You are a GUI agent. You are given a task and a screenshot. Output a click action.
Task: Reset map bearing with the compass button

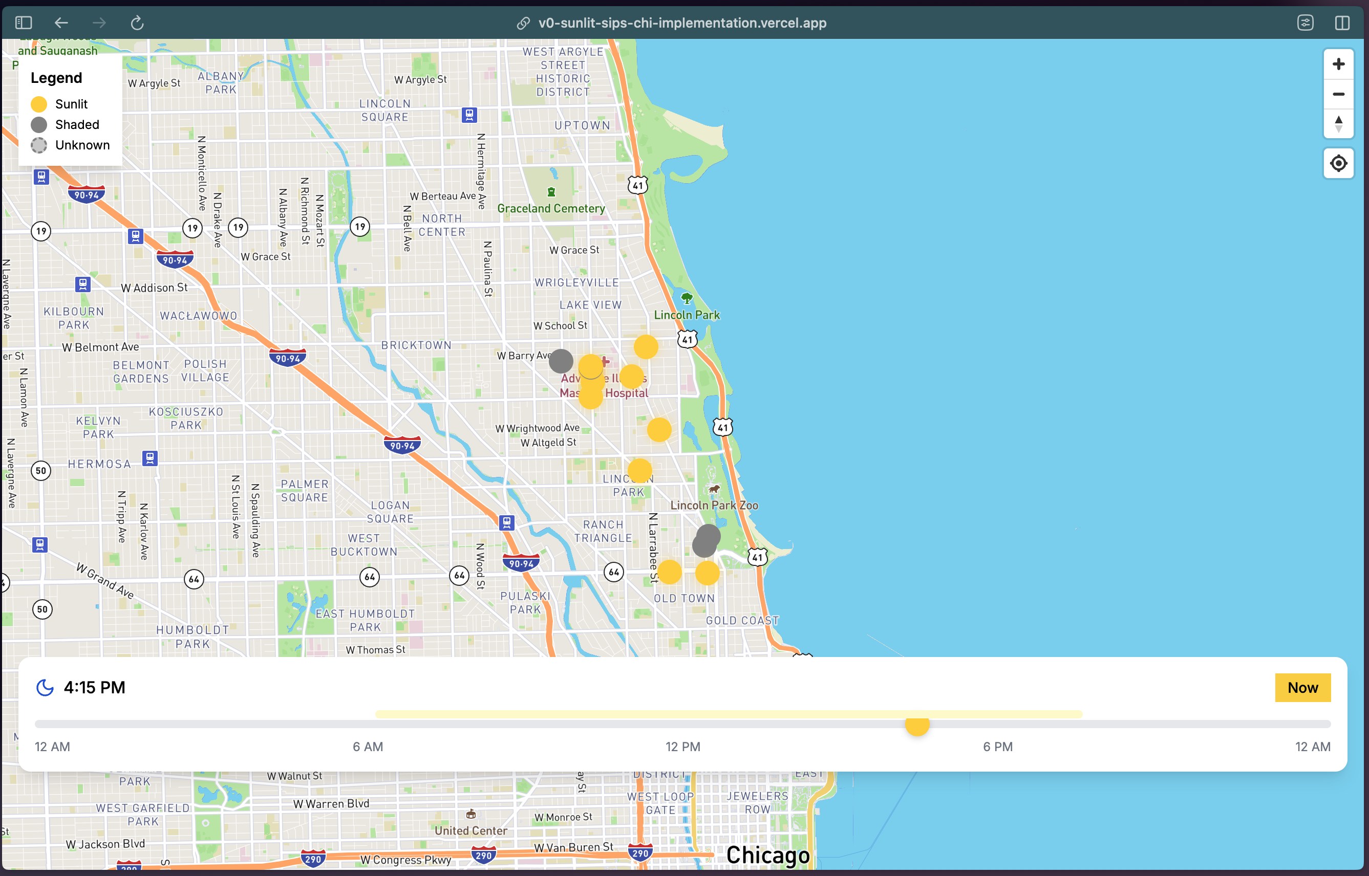(1338, 123)
